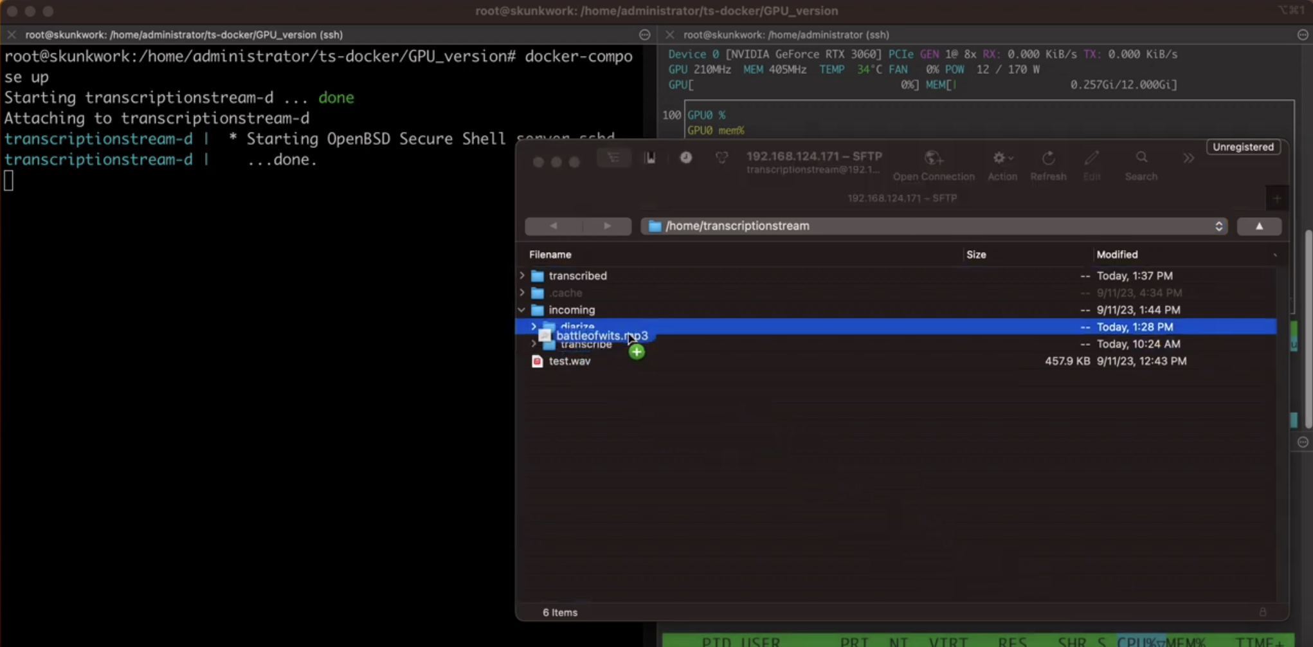Click 'Today, 1:37 PM' modified date

coord(1135,276)
